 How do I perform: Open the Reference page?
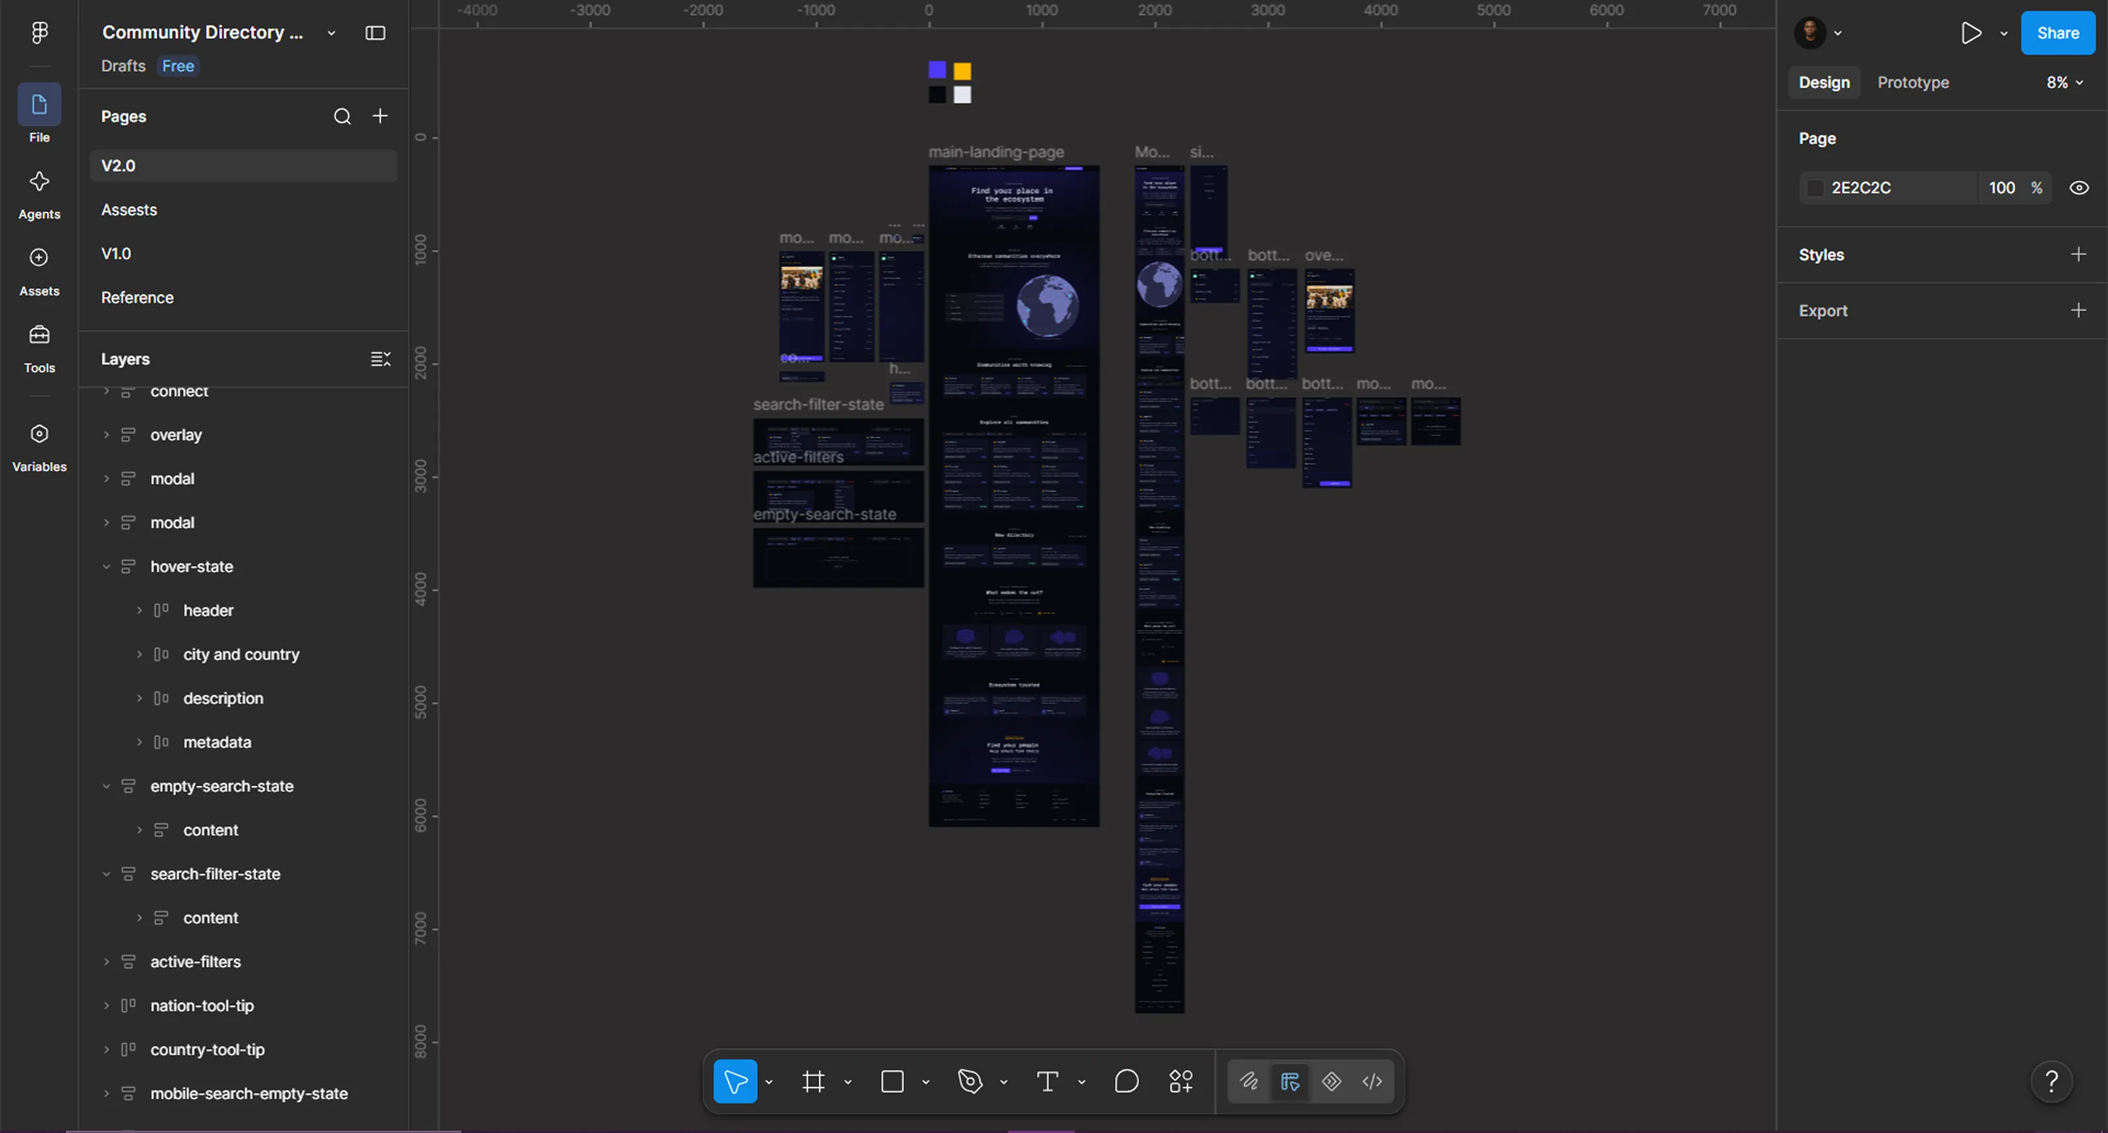pyautogui.click(x=243, y=298)
